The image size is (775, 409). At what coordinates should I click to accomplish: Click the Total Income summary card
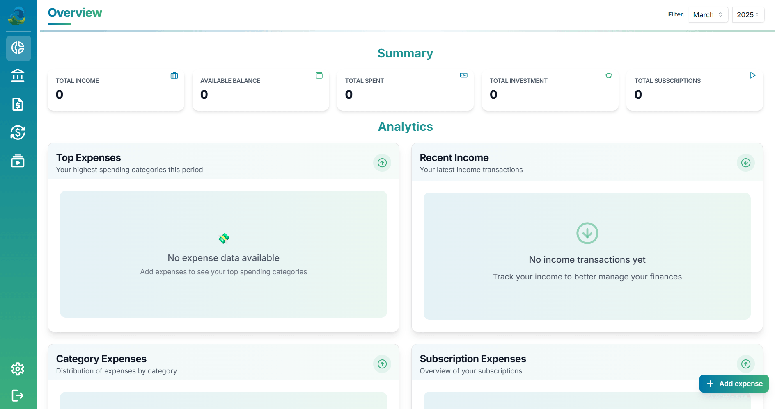[x=116, y=90]
